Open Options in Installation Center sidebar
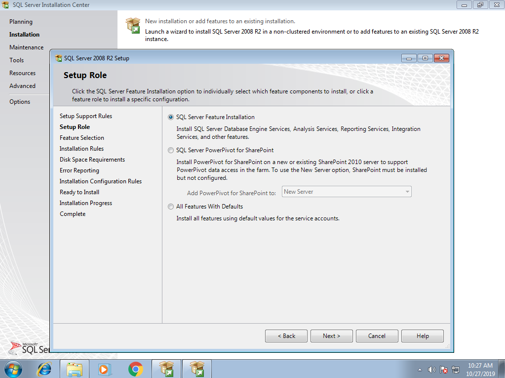The width and height of the screenshot is (505, 378). [x=20, y=102]
